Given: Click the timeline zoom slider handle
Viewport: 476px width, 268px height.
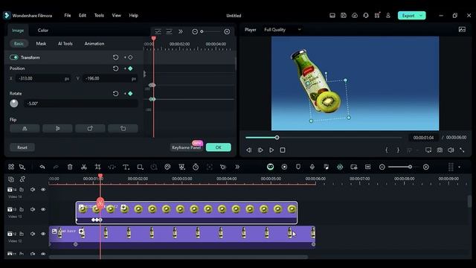Looking at the screenshot, I should (x=410, y=167).
